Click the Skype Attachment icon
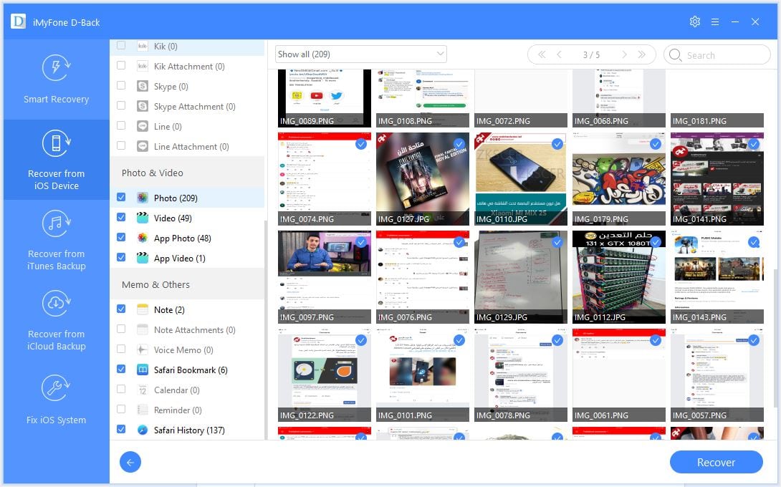Image resolution: width=781 pixels, height=487 pixels. point(143,106)
